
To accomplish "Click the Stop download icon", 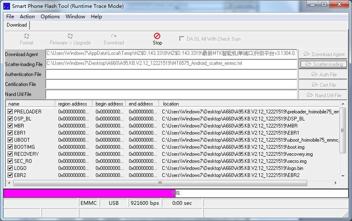I will click(157, 37).
